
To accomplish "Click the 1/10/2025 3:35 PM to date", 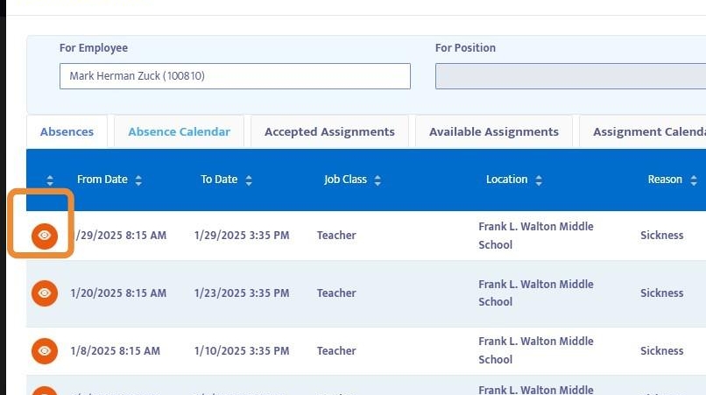I will pyautogui.click(x=242, y=350).
